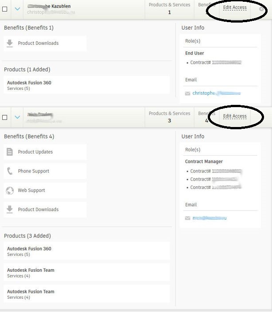Open Products & Services count for Kazubien

(169, 8)
